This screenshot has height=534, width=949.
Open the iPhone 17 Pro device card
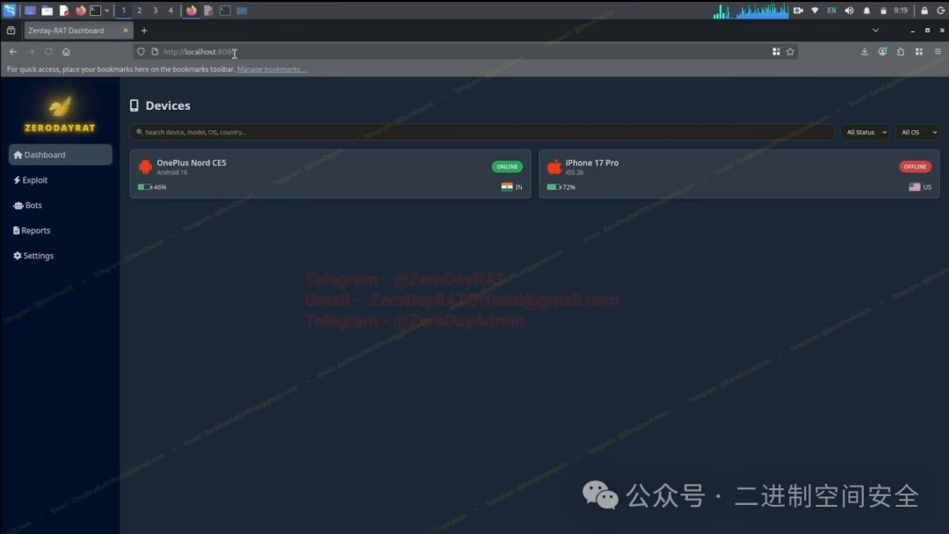point(739,174)
